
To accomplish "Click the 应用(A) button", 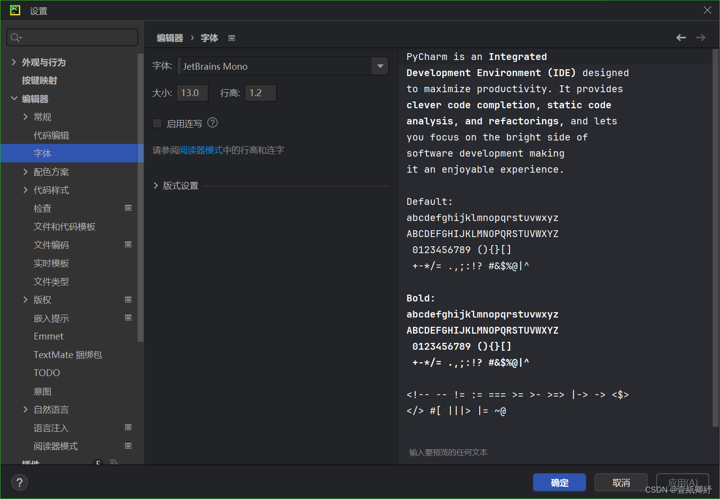I will pyautogui.click(x=682, y=482).
